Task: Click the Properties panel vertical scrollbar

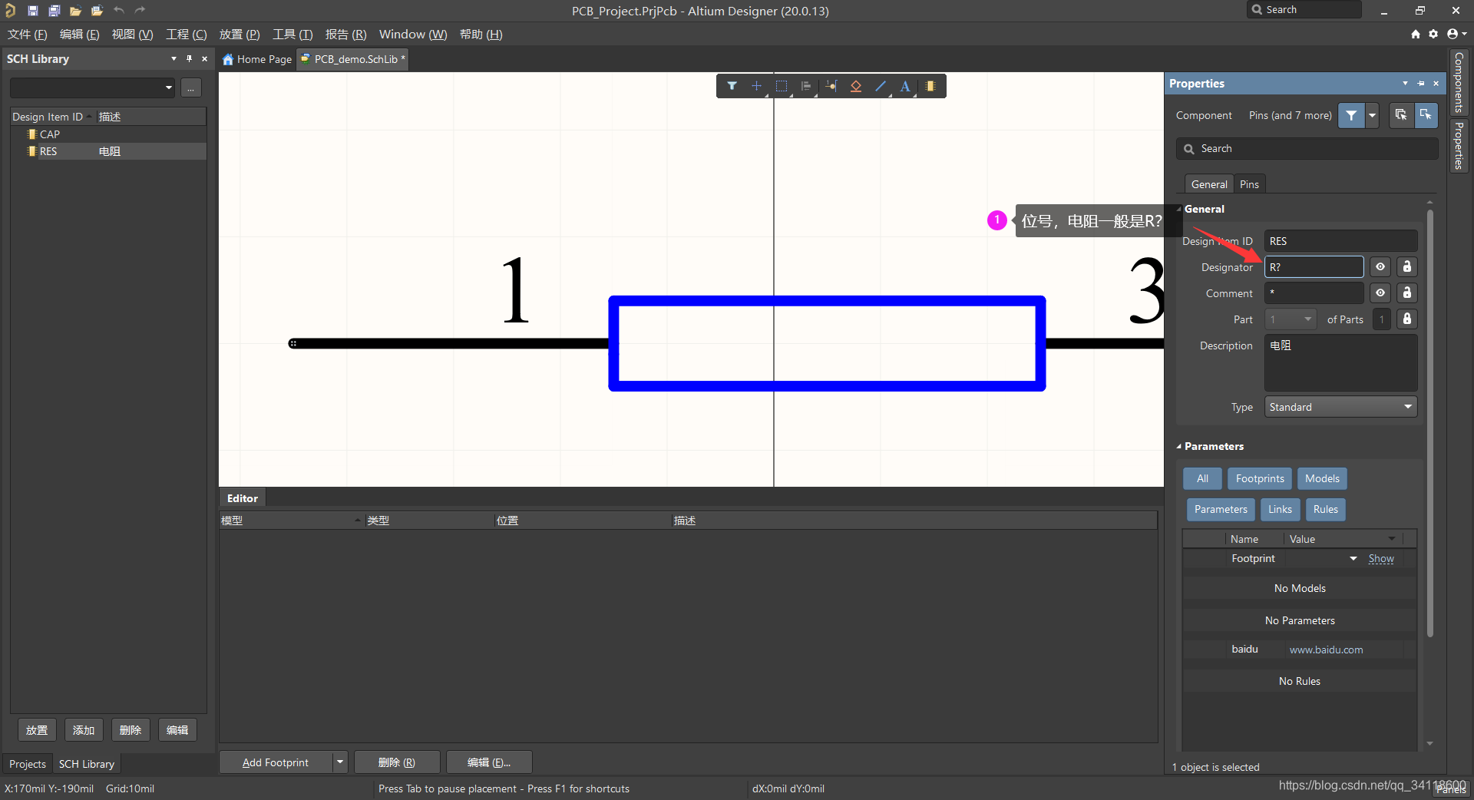Action: tap(1429, 422)
